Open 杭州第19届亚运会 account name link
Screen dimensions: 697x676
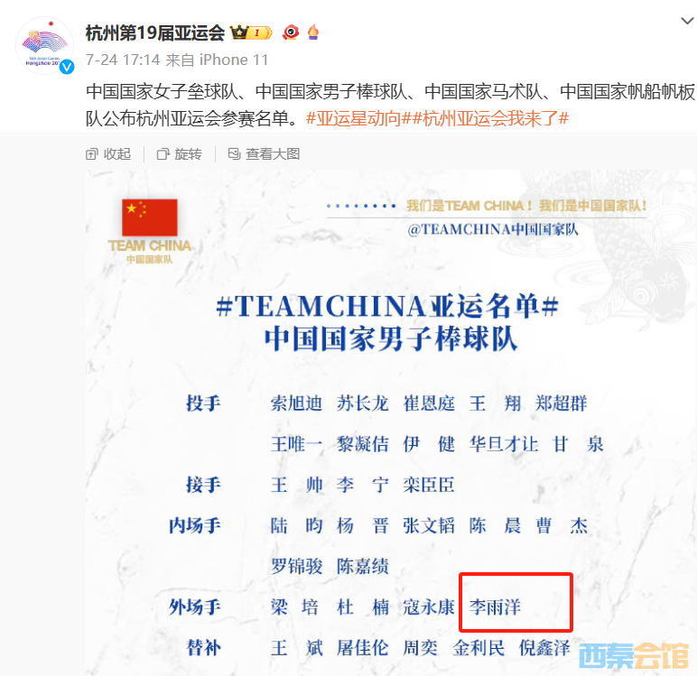click(155, 32)
